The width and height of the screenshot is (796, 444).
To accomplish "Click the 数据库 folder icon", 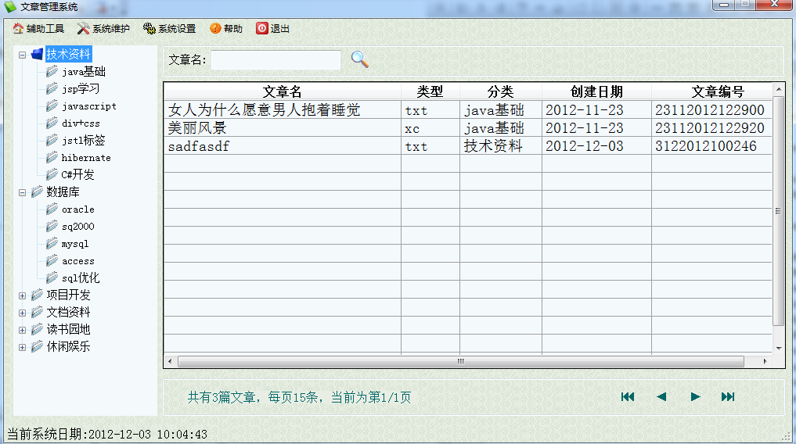I will point(37,192).
